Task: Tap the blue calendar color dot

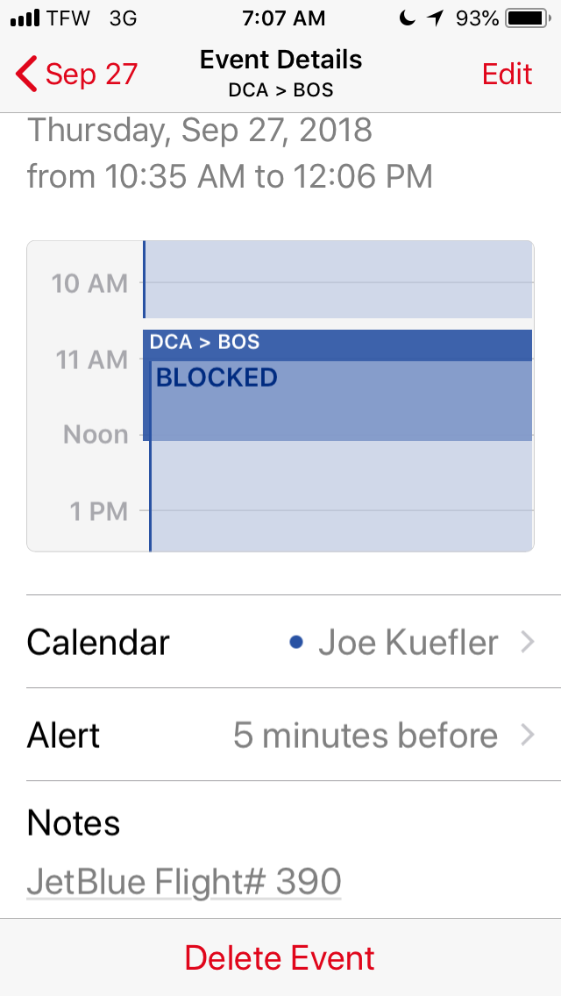Action: pos(296,643)
